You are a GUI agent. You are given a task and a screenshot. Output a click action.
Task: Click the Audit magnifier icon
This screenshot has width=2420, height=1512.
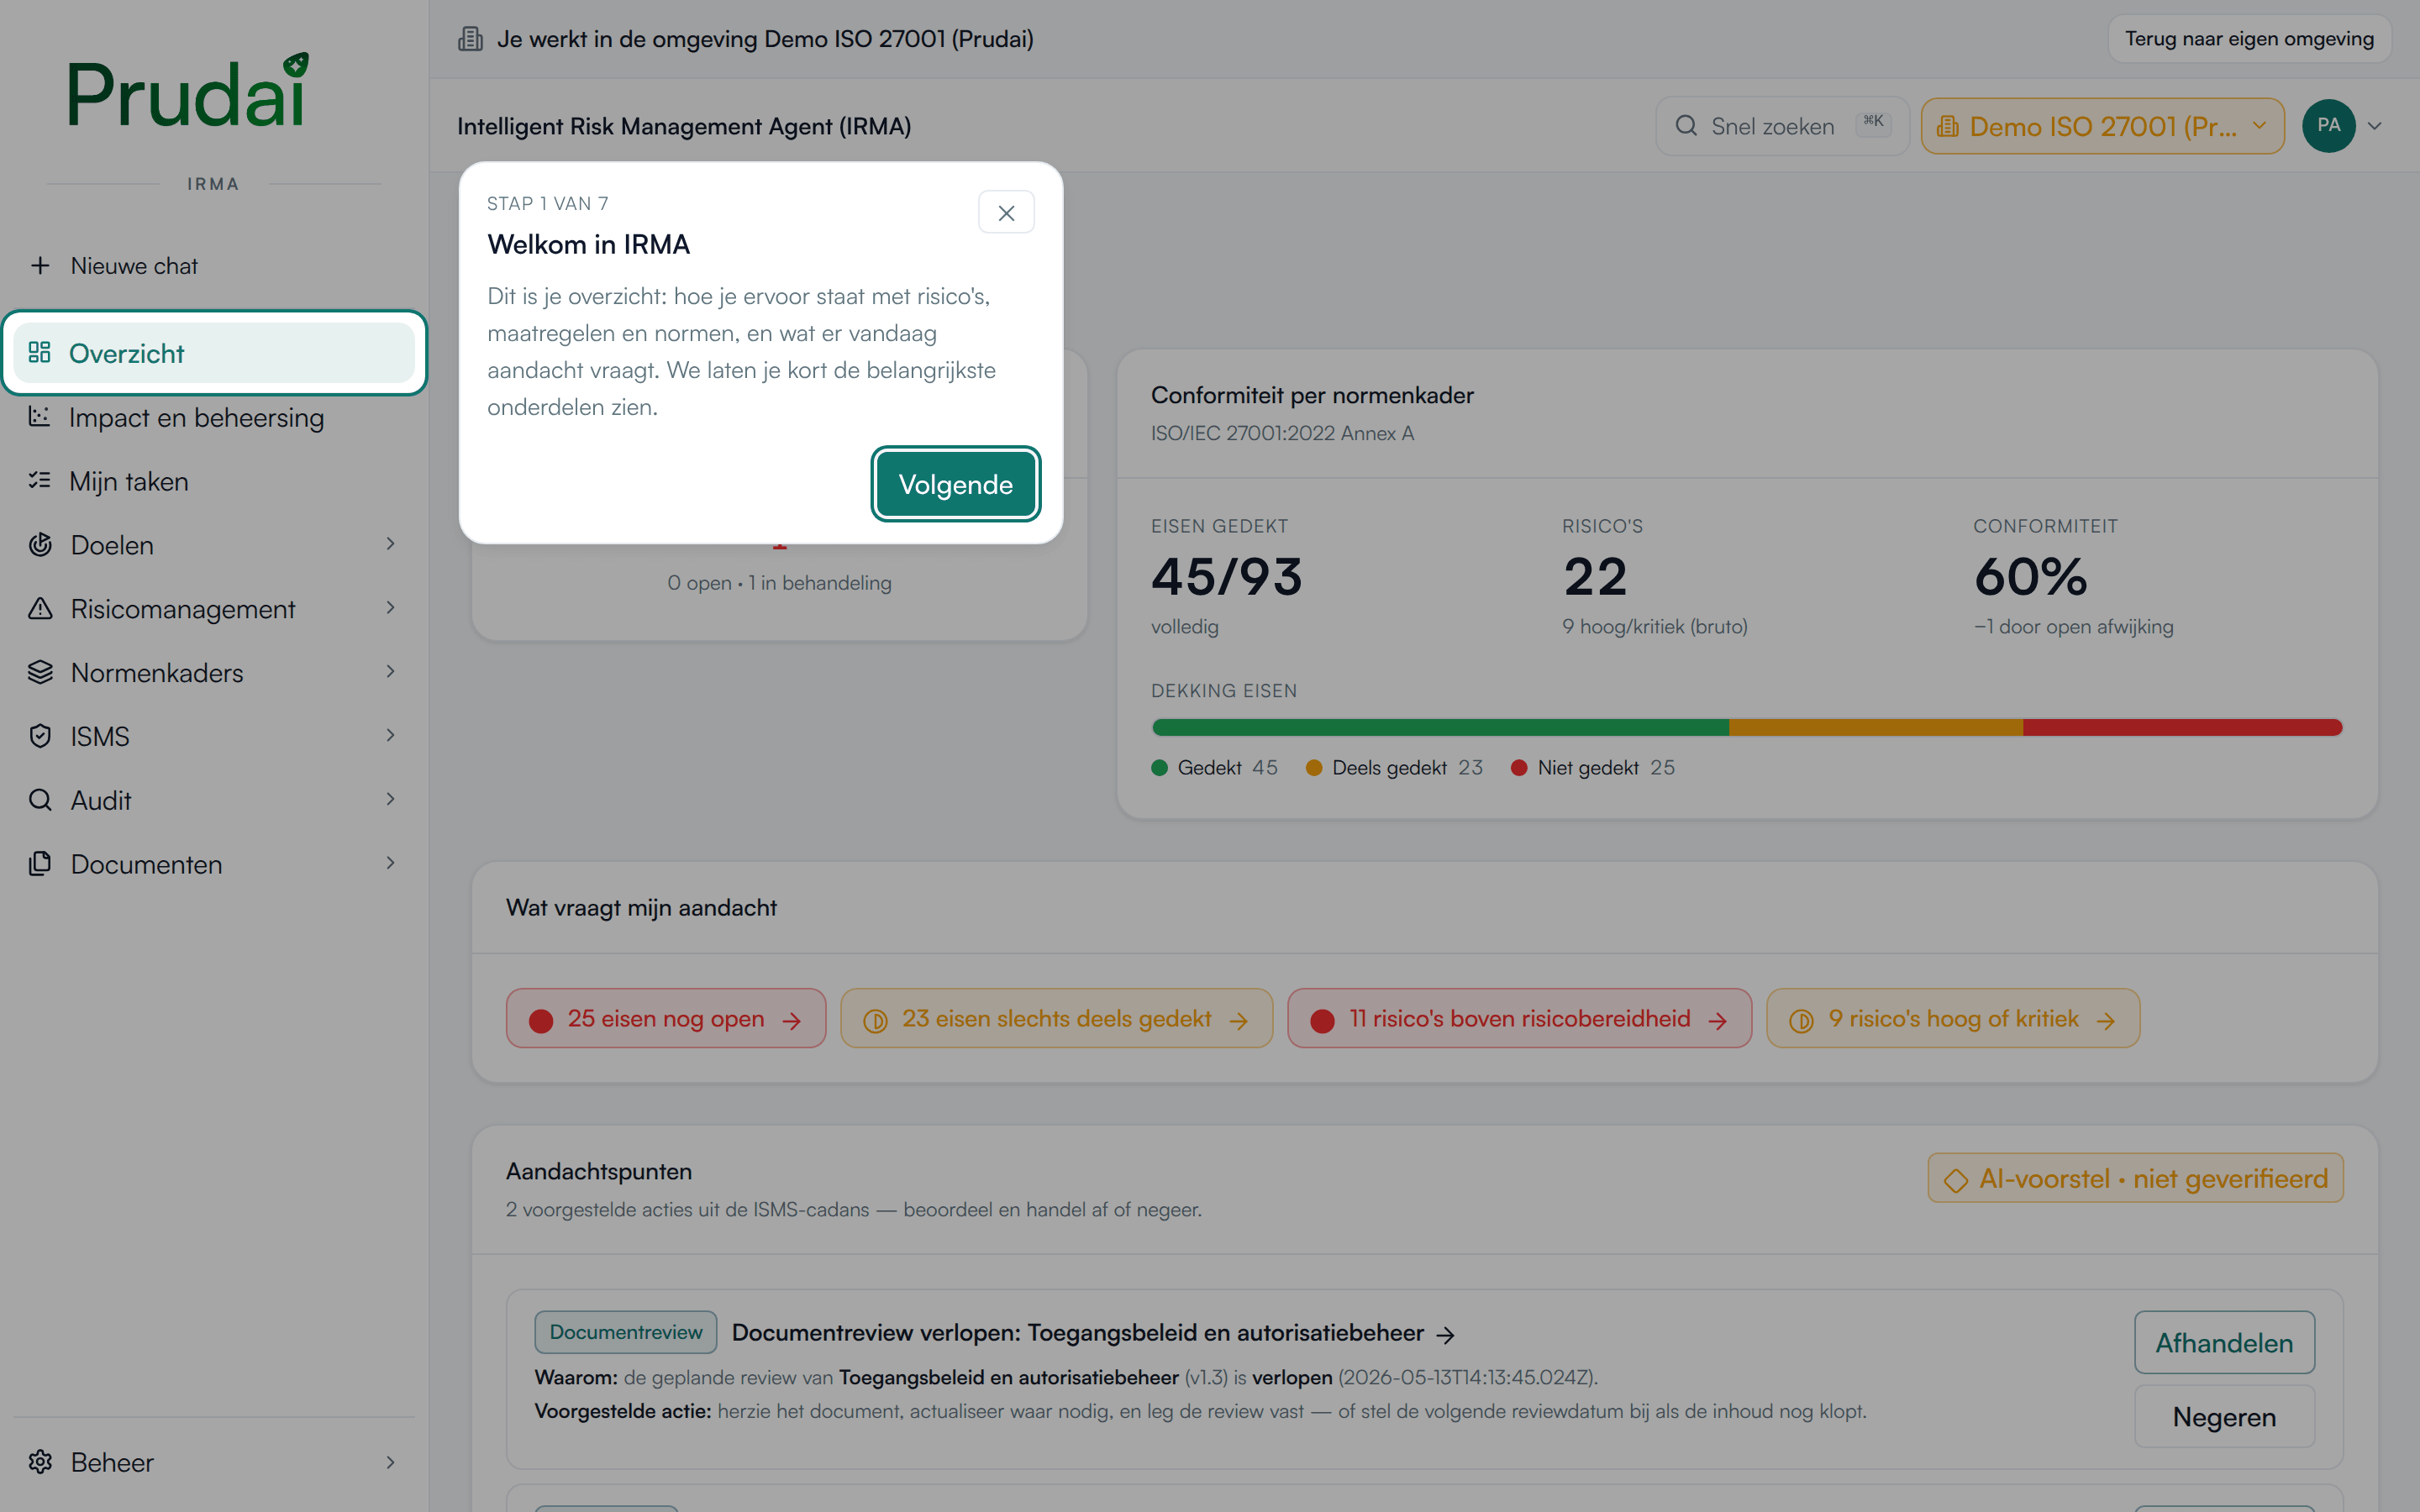[40, 801]
